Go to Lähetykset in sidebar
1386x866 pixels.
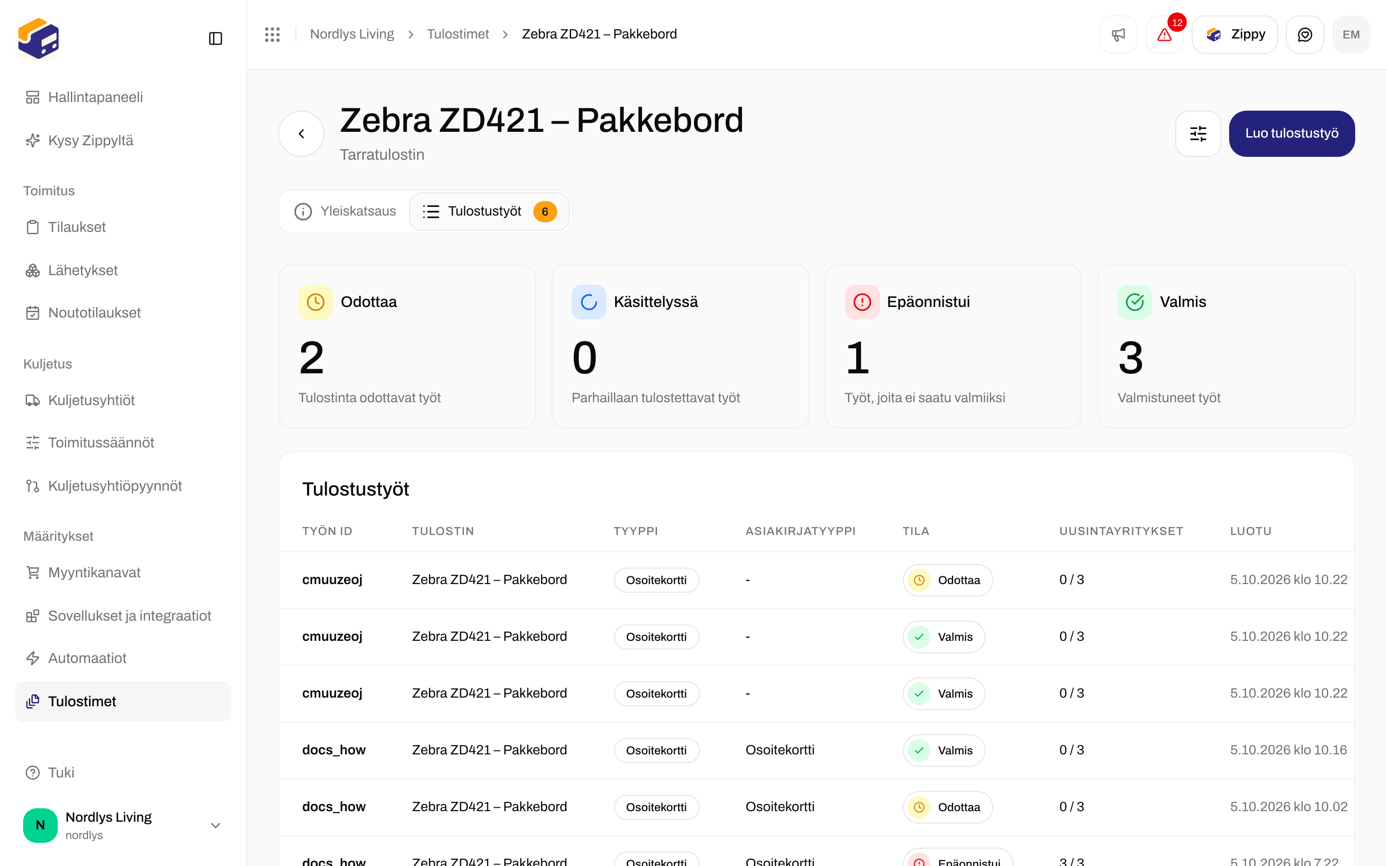click(x=123, y=270)
